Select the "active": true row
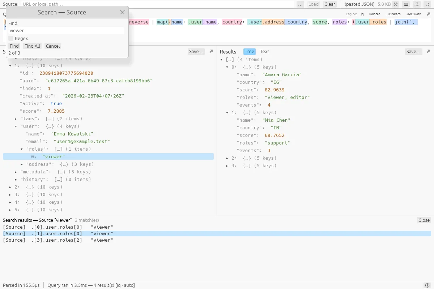Image resolution: width=434 pixels, height=289 pixels. [x=108, y=104]
